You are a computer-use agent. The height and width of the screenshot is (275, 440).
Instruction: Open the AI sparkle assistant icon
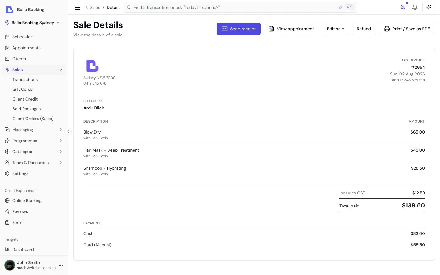coord(429,7)
